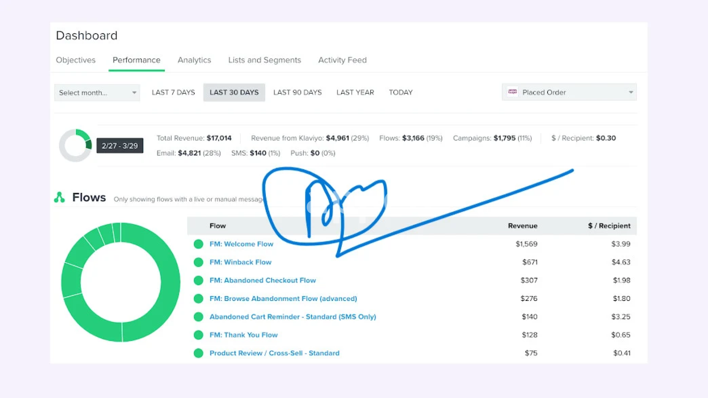Click status dot for Product Review flow
This screenshot has height=398, width=708.
[198, 353]
